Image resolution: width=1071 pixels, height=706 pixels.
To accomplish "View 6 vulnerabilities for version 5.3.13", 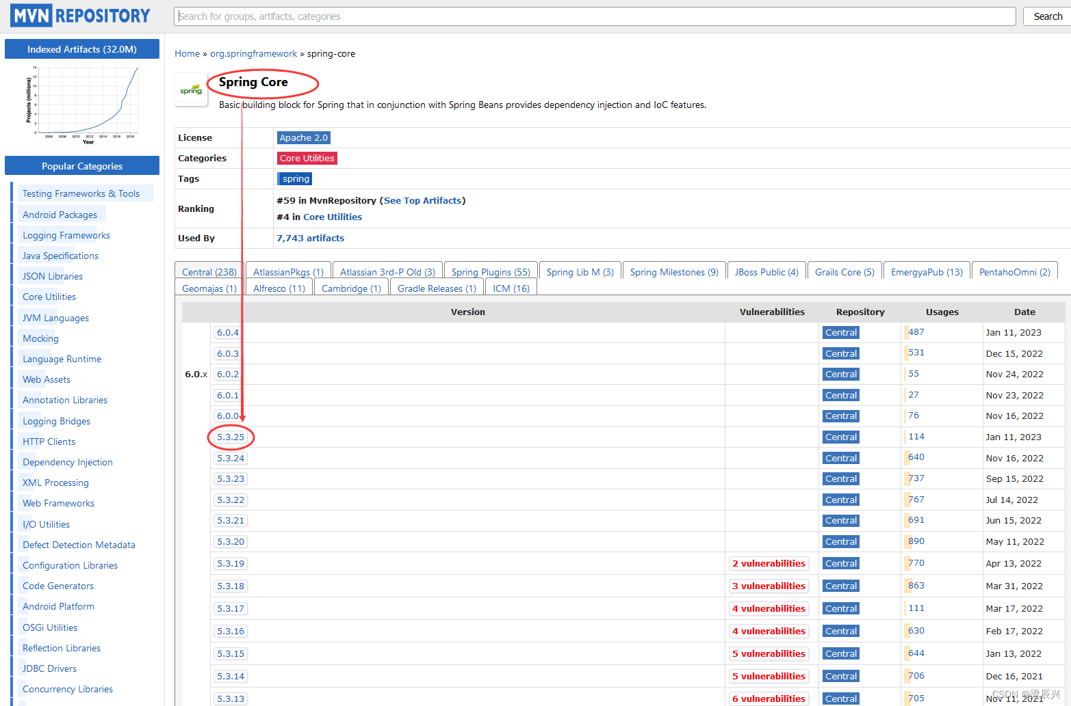I will click(x=769, y=698).
